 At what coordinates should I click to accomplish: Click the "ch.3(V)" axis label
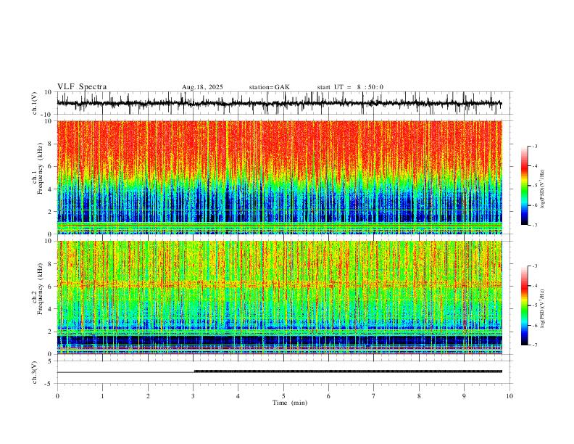click(x=35, y=372)
